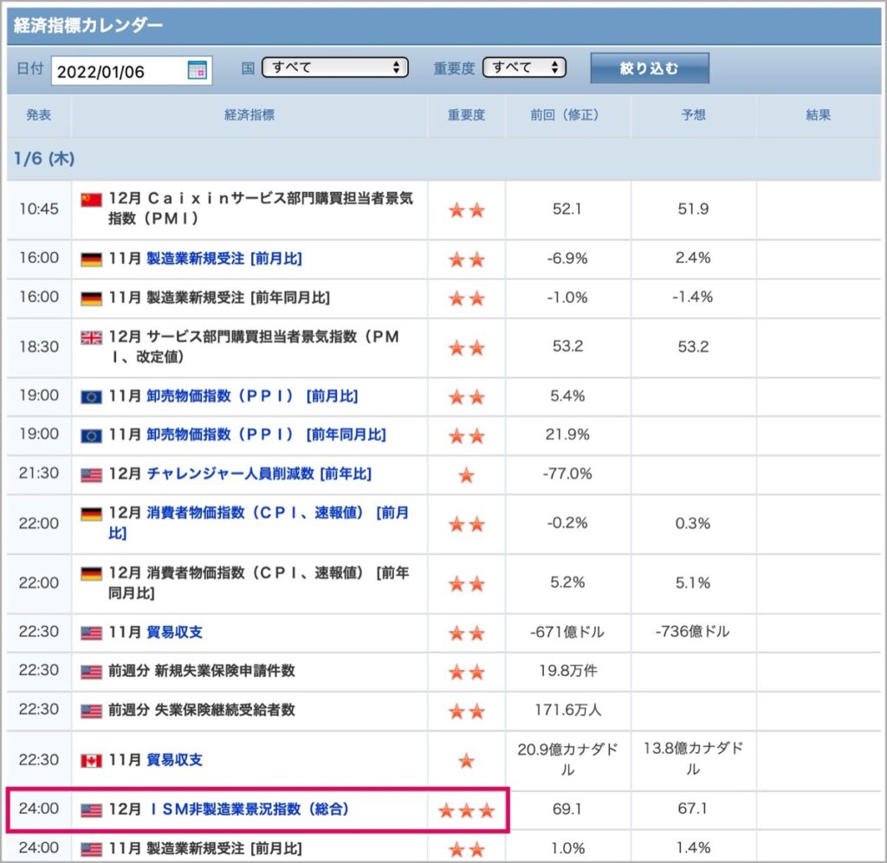Open the チャレンジャー人員削減数 [前年比] link
Image resolution: width=887 pixels, height=863 pixels.
tap(259, 473)
